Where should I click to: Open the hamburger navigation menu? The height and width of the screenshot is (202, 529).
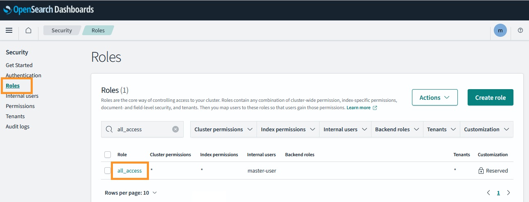(9, 30)
